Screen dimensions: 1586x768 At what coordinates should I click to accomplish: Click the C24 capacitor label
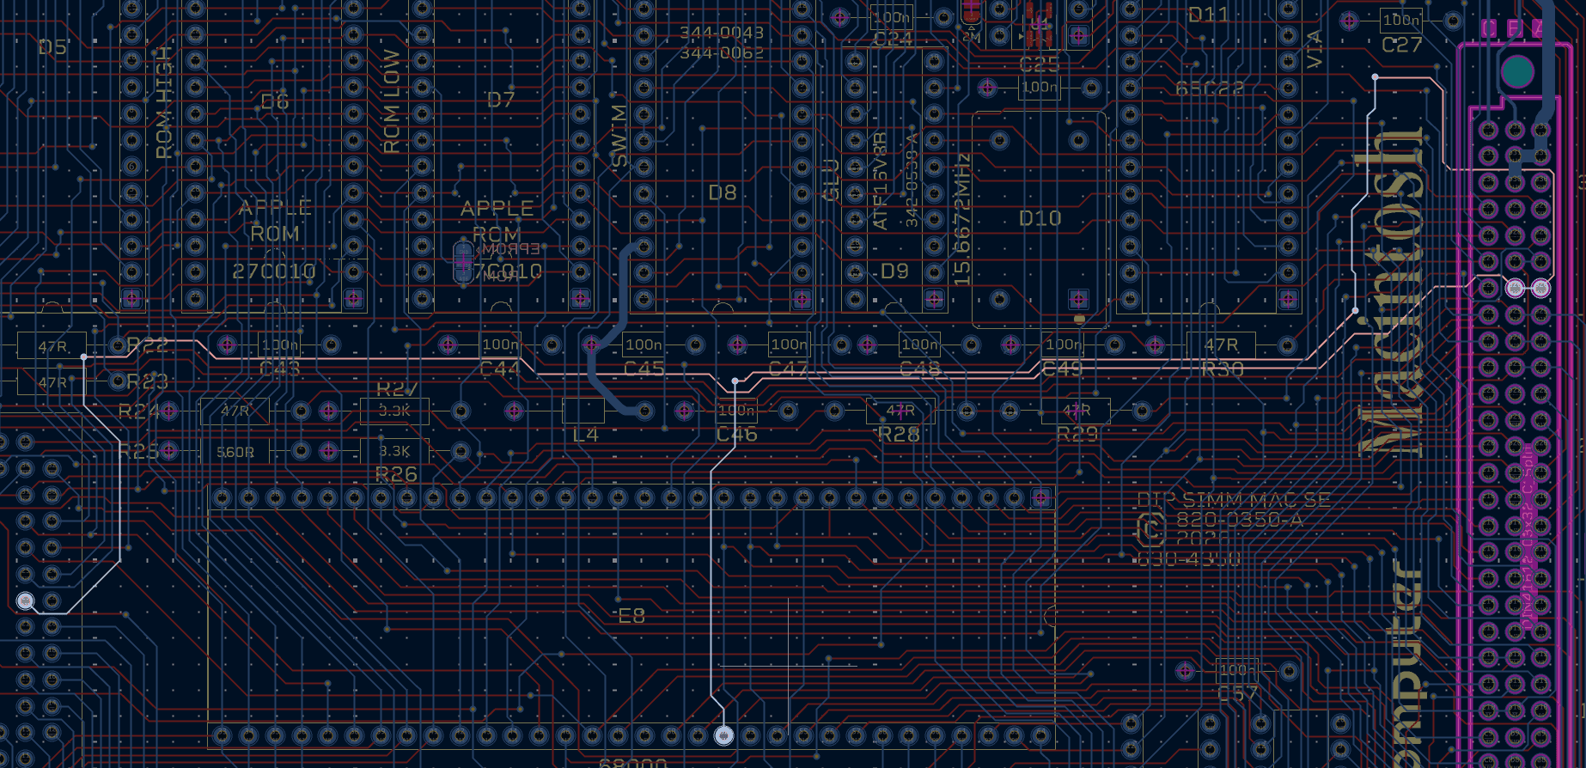point(894,40)
